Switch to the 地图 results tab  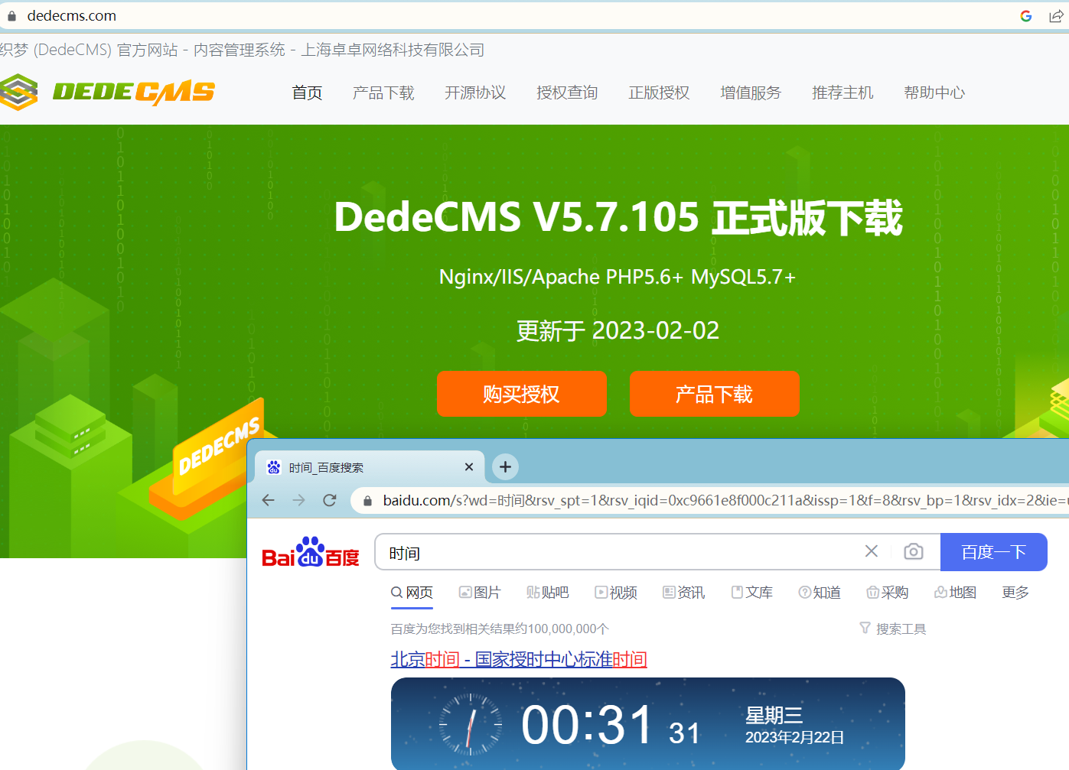pyautogui.click(x=956, y=593)
